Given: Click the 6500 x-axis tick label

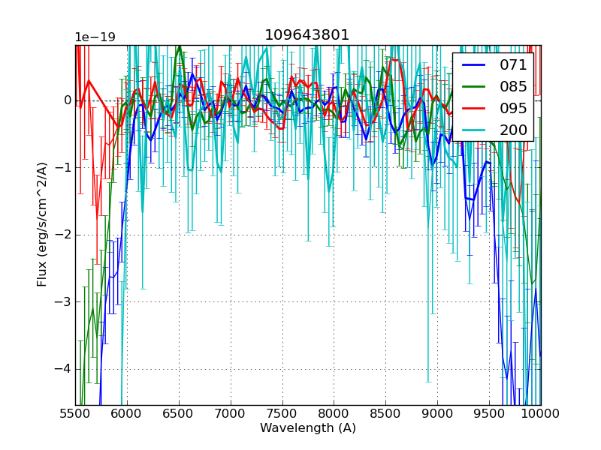Looking at the screenshot, I should (x=179, y=413).
